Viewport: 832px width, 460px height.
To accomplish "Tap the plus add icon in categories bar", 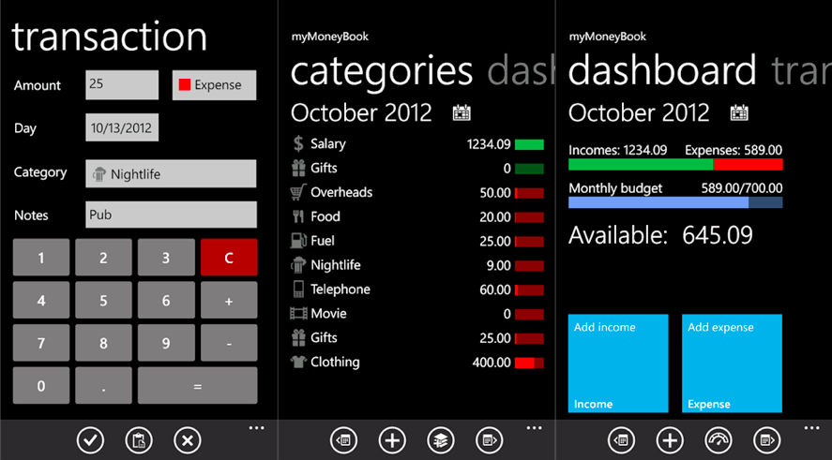I will point(392,439).
